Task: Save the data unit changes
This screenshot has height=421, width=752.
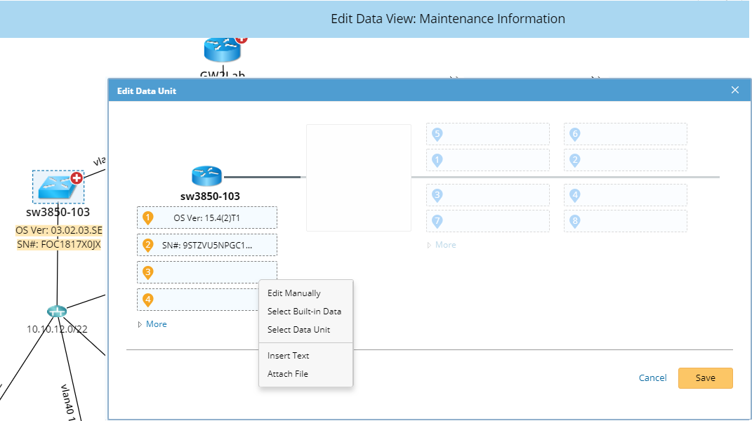Action: tap(705, 377)
